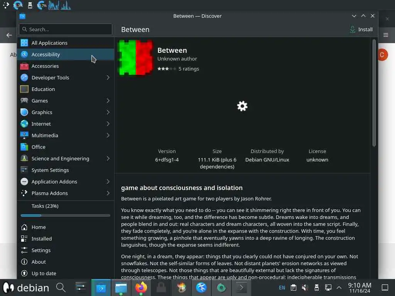Screen dimensions: 395x296
Task: Click the Science and Engineering icon
Action: 24,158
